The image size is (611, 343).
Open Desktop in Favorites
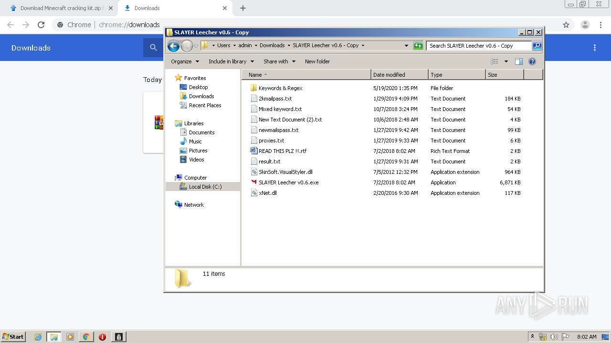pos(198,87)
